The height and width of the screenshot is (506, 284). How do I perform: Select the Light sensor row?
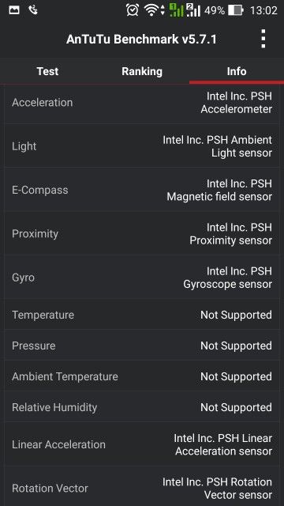pos(142,146)
